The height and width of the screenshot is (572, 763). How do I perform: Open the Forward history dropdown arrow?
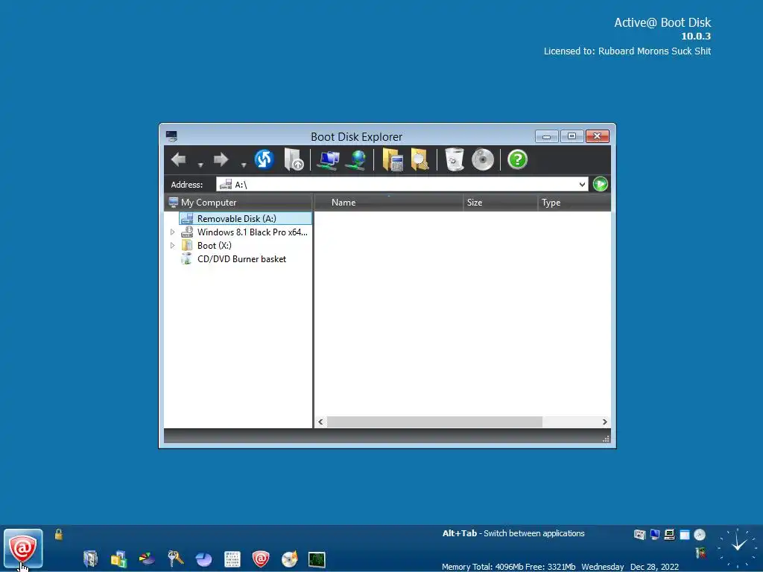(x=244, y=165)
